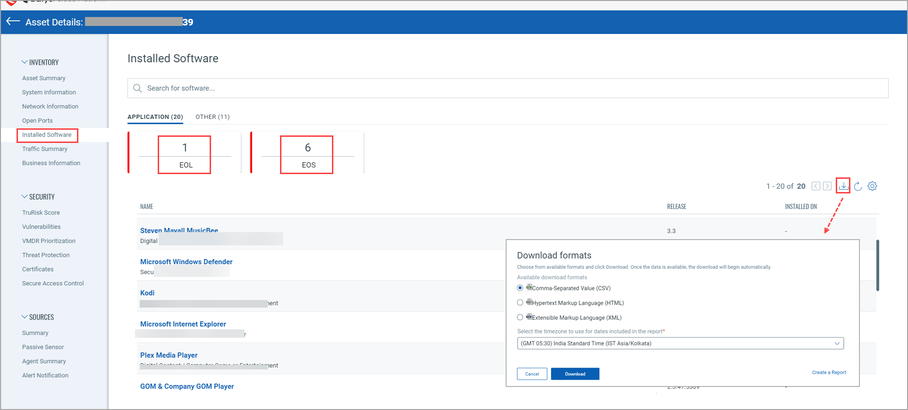Open Microsoft Internet Explorer entry
This screenshot has height=410, width=908.
[x=183, y=324]
